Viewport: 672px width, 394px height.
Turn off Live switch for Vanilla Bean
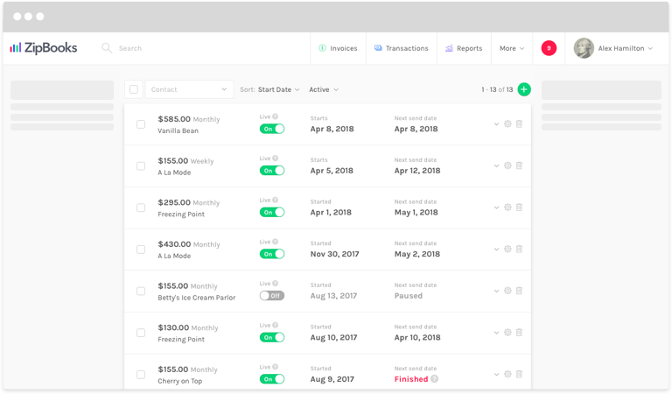(272, 129)
